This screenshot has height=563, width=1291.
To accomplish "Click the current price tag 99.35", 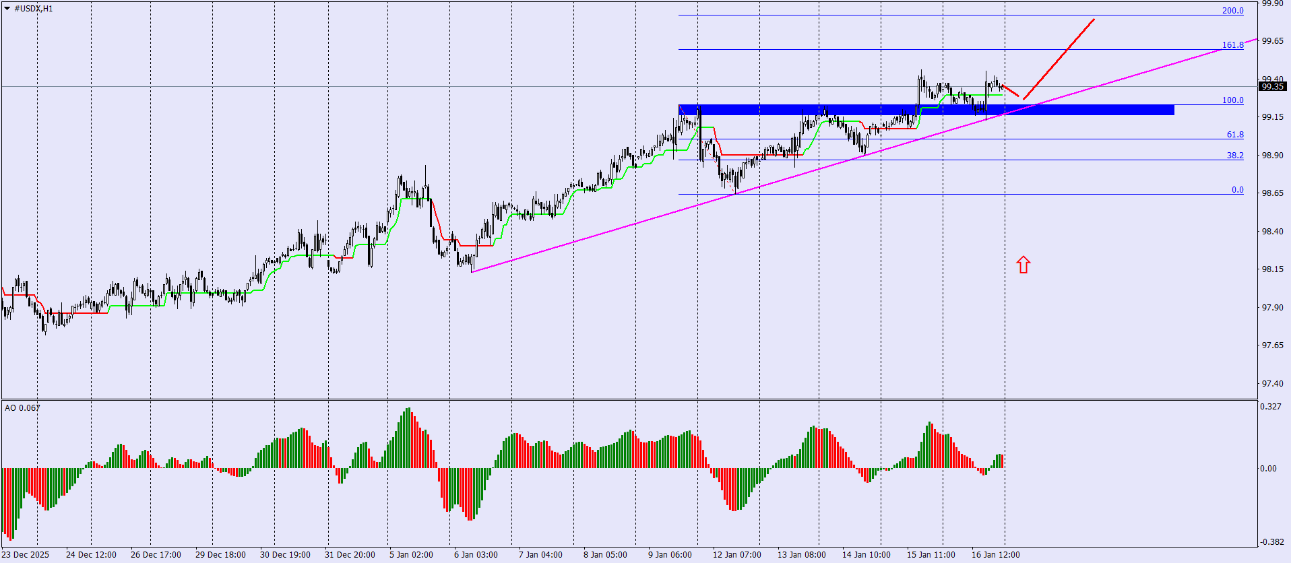I will point(1273,86).
